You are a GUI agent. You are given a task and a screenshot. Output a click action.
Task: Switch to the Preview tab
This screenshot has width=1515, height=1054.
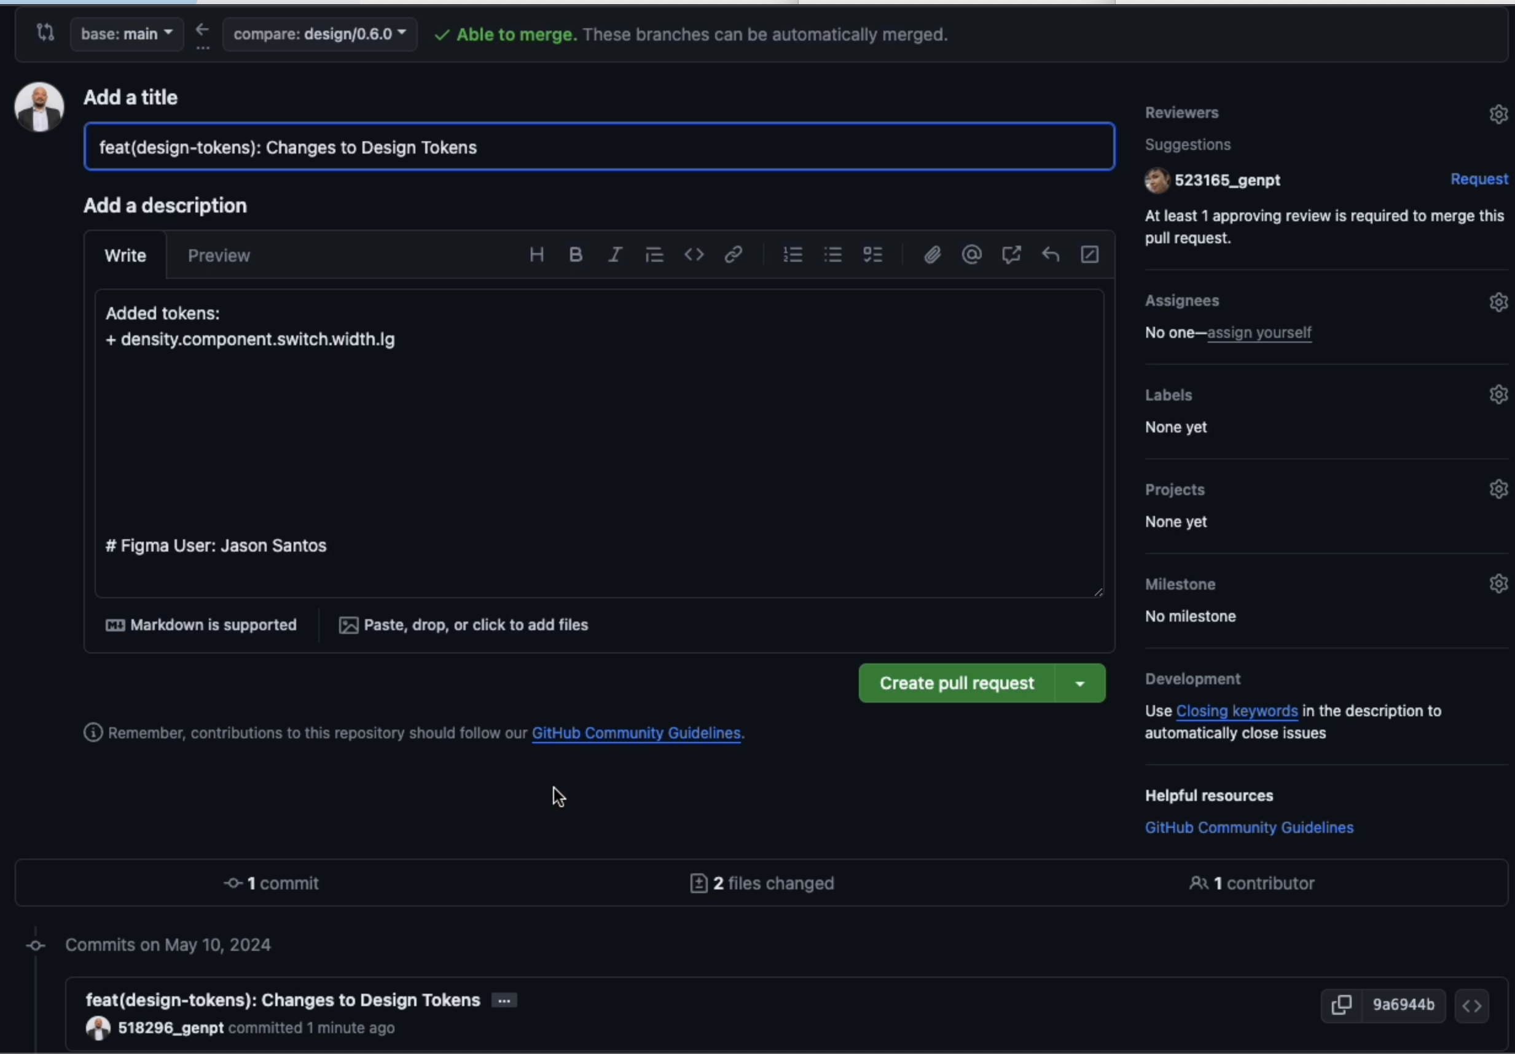click(219, 256)
